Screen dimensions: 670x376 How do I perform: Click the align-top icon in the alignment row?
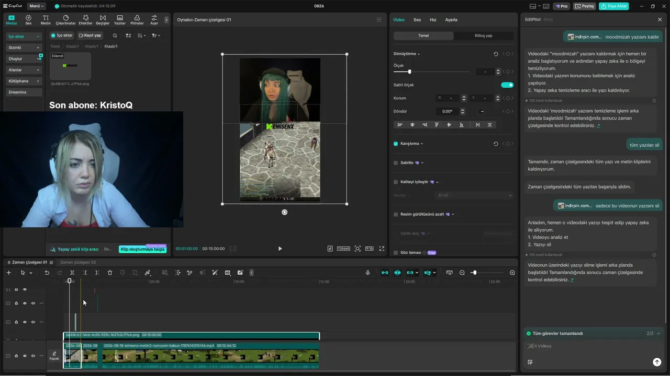437,125
